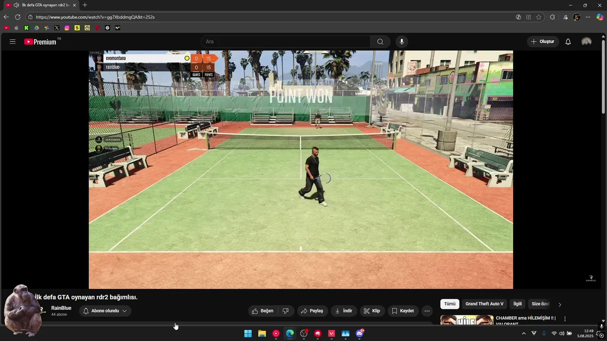Open the RainBlue channel name link

tap(61, 308)
